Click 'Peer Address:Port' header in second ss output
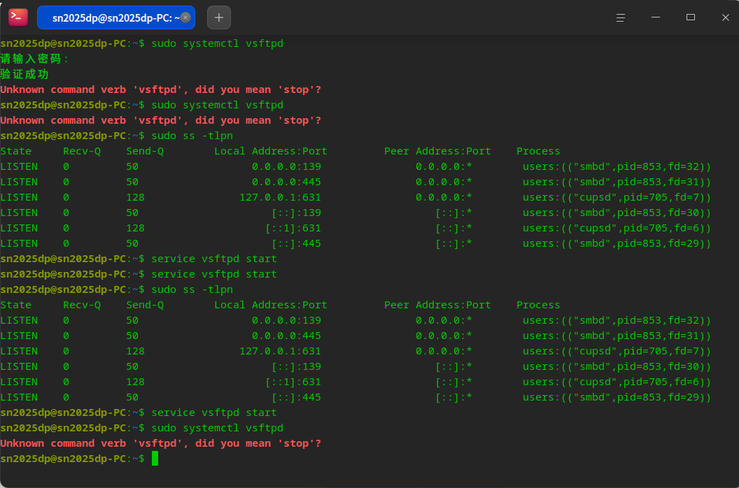The image size is (739, 488). [x=437, y=305]
